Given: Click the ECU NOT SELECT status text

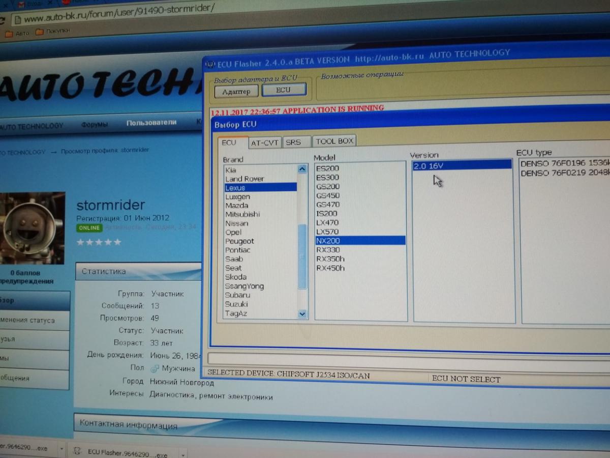Looking at the screenshot, I should (466, 379).
